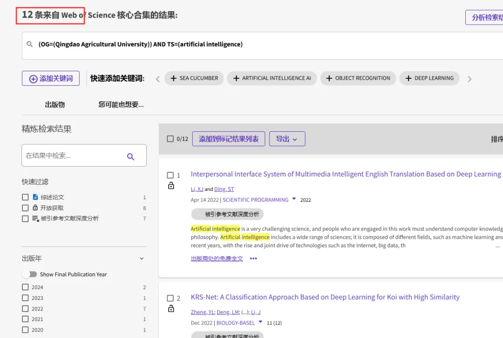Image resolution: width=503 pixels, height=338 pixels.
Task: Open the Interpersonal Interface System article title
Action: tap(346, 174)
